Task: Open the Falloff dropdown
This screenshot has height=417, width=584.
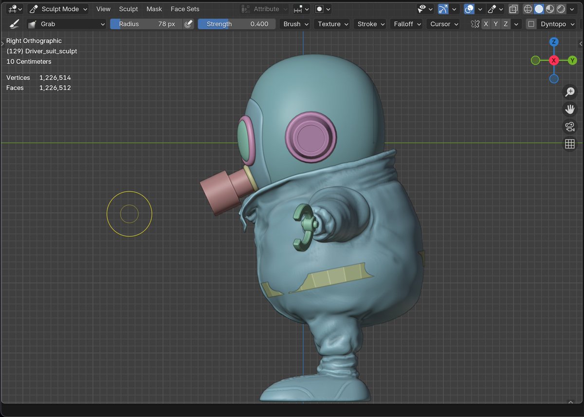Action: pos(406,23)
